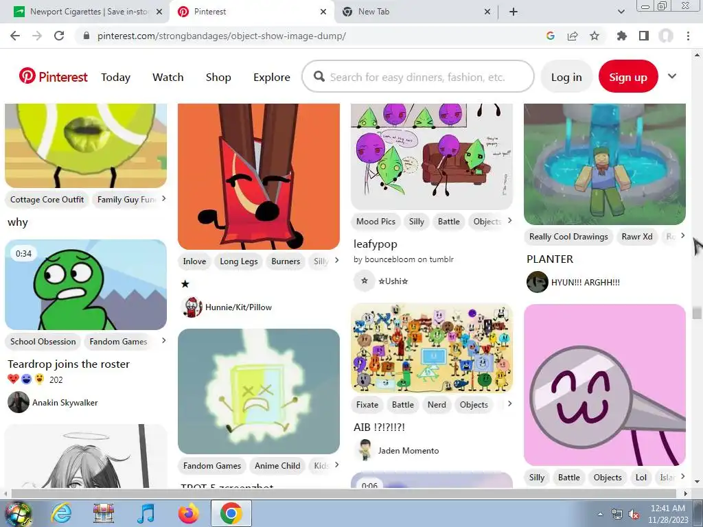The width and height of the screenshot is (703, 527).
Task: Click the horizontal scrollbar right arrow
Action: click(686, 493)
